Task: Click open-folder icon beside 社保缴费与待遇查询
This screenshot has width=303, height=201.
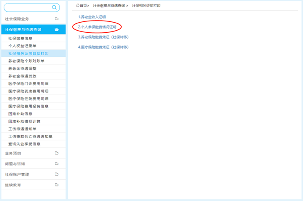Action: (x=57, y=29)
